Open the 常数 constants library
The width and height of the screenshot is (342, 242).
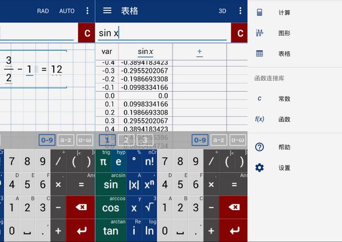[284, 99]
